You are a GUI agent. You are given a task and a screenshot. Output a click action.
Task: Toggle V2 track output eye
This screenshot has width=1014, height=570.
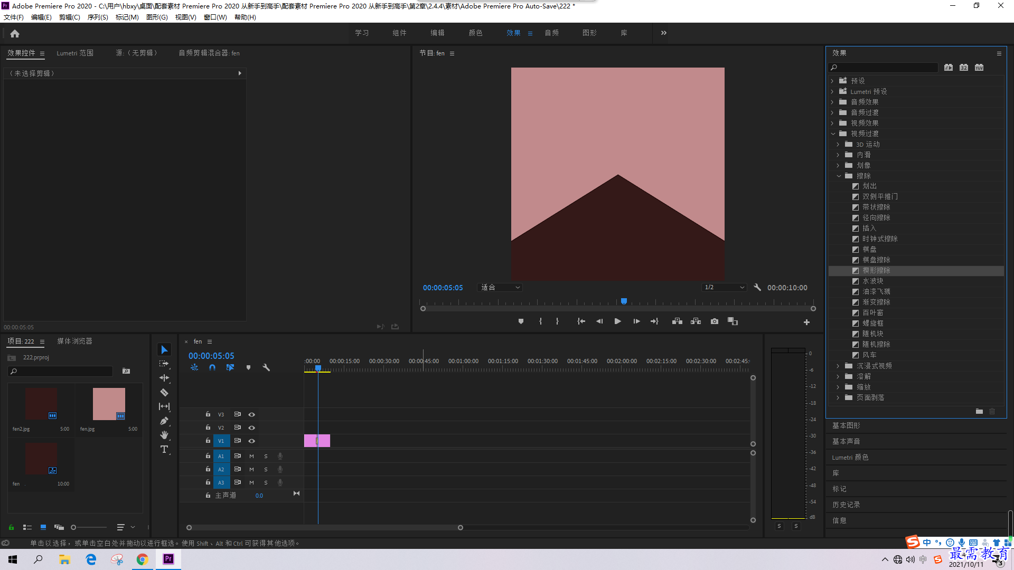252,428
